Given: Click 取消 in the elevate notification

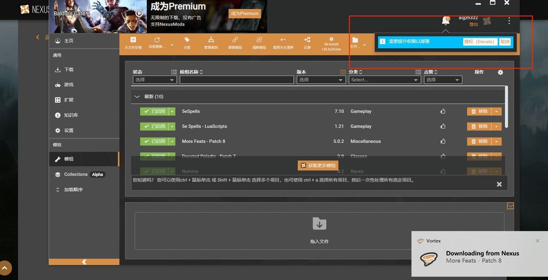Looking at the screenshot, I should pyautogui.click(x=505, y=42).
